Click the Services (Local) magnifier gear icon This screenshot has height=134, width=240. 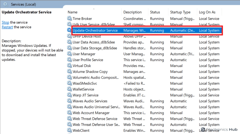point(6,4)
